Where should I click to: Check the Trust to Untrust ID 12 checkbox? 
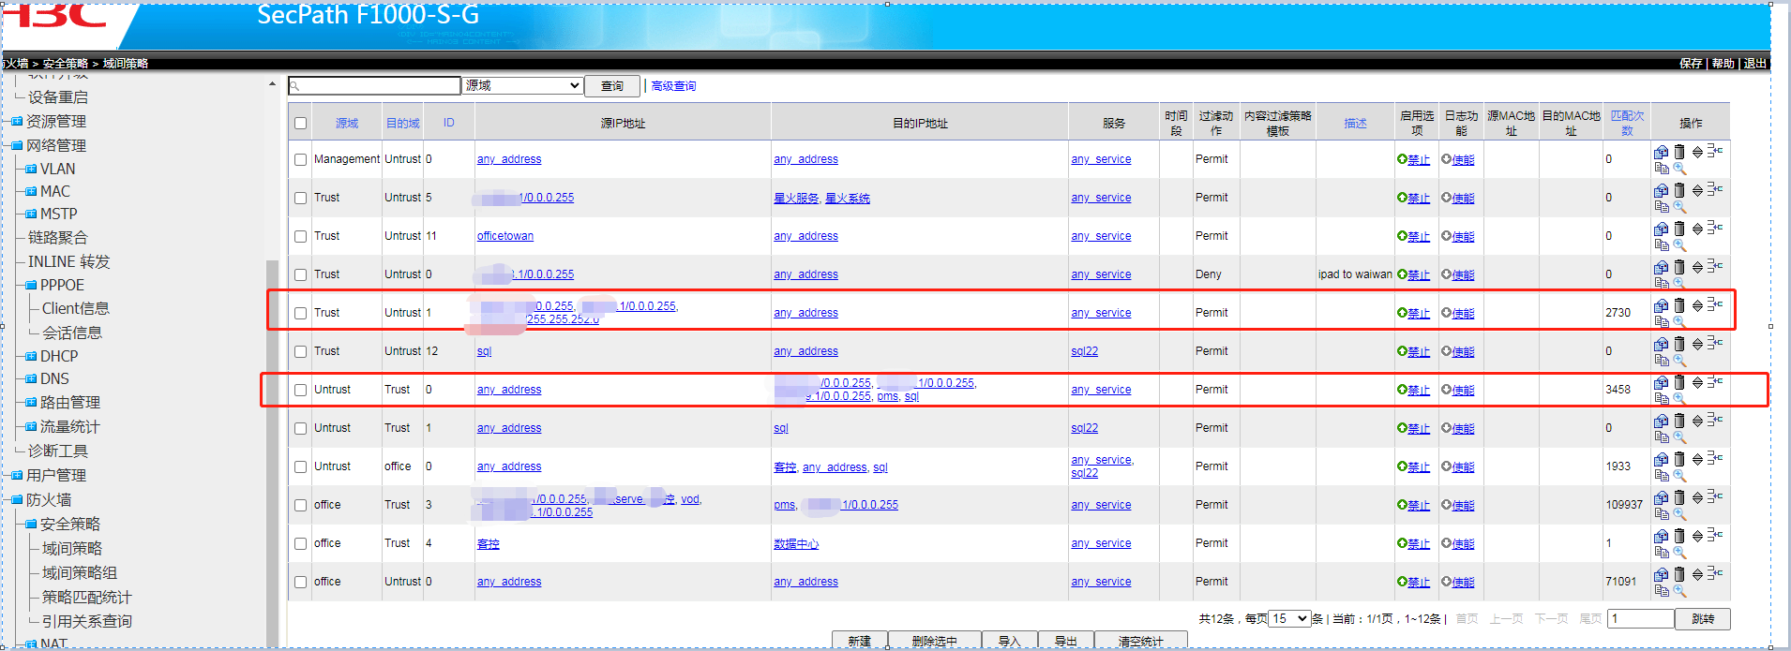point(300,351)
